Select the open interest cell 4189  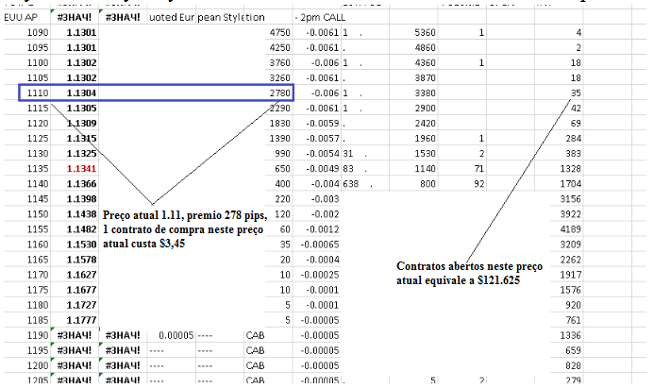click(622, 229)
